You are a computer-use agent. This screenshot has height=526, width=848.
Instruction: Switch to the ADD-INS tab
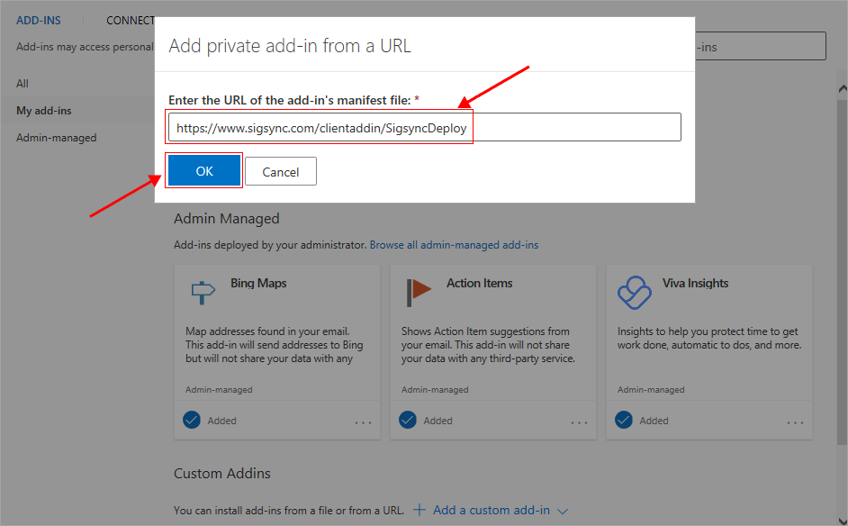39,20
